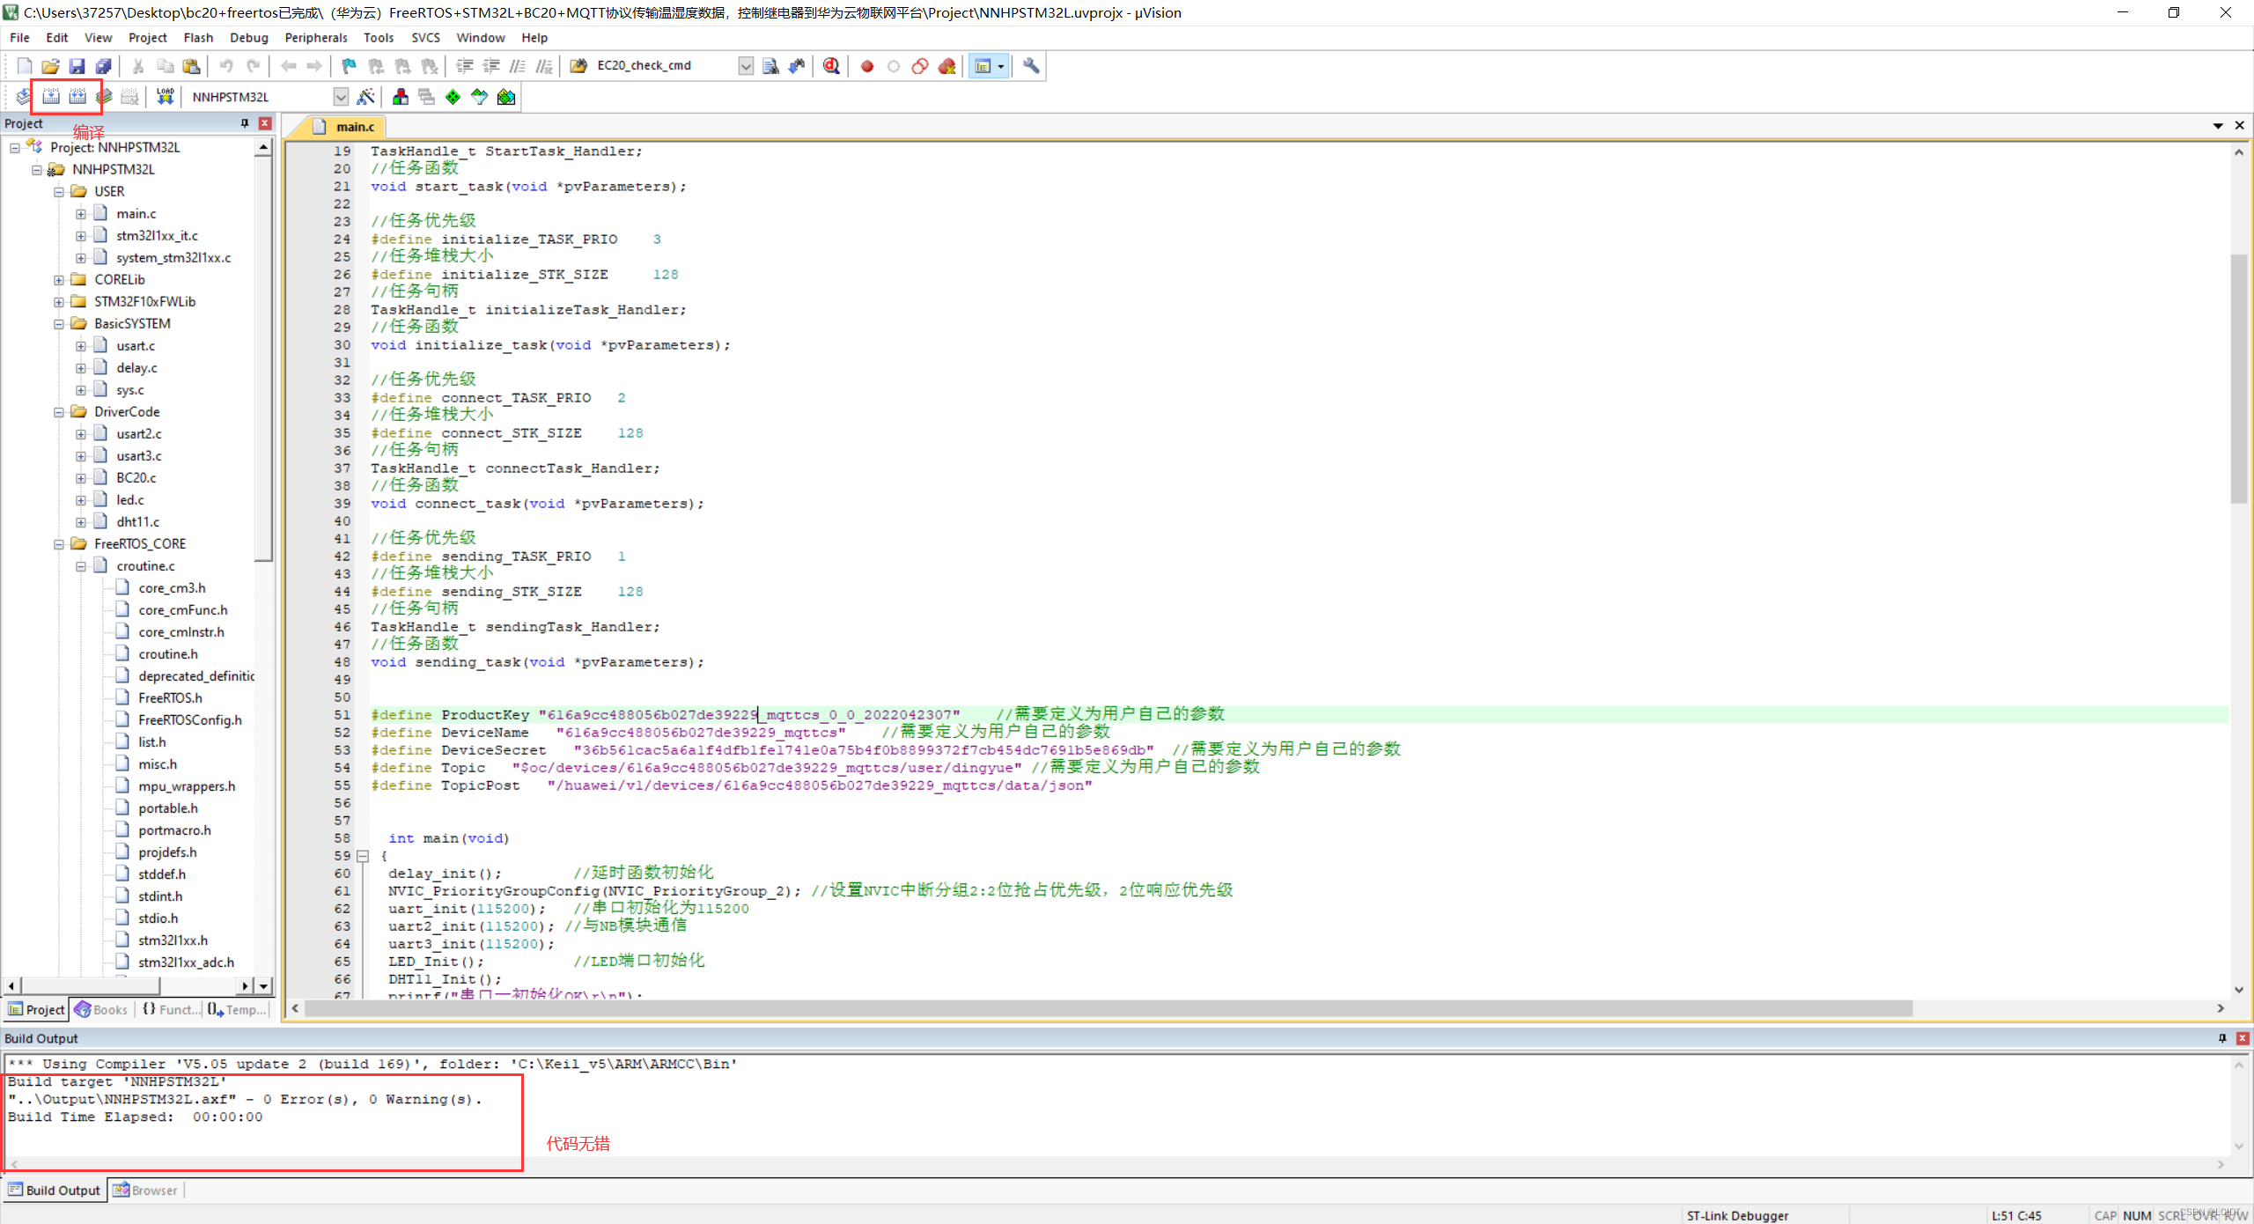Download to flash with the LOAD icon
The height and width of the screenshot is (1224, 2254).
tap(165, 97)
